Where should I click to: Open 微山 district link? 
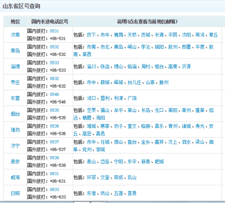pos(118,142)
